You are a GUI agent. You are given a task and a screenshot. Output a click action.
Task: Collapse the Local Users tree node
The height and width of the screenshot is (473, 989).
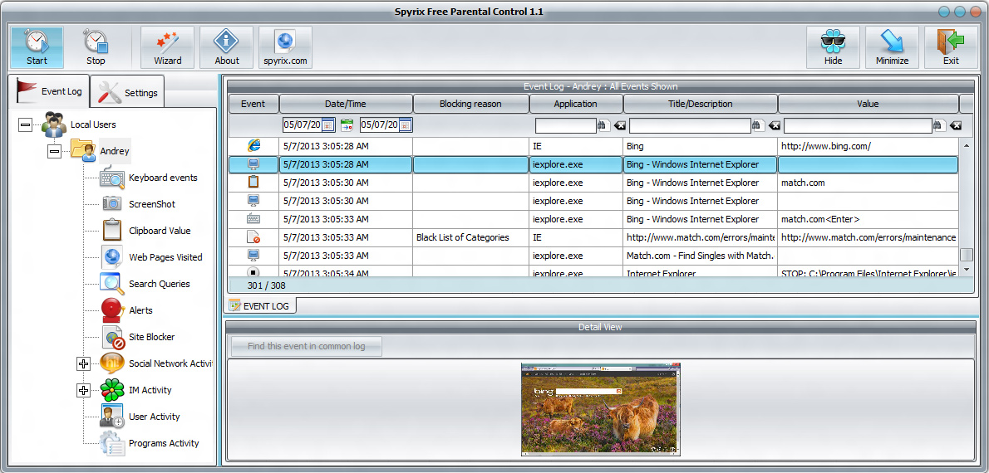[25, 125]
